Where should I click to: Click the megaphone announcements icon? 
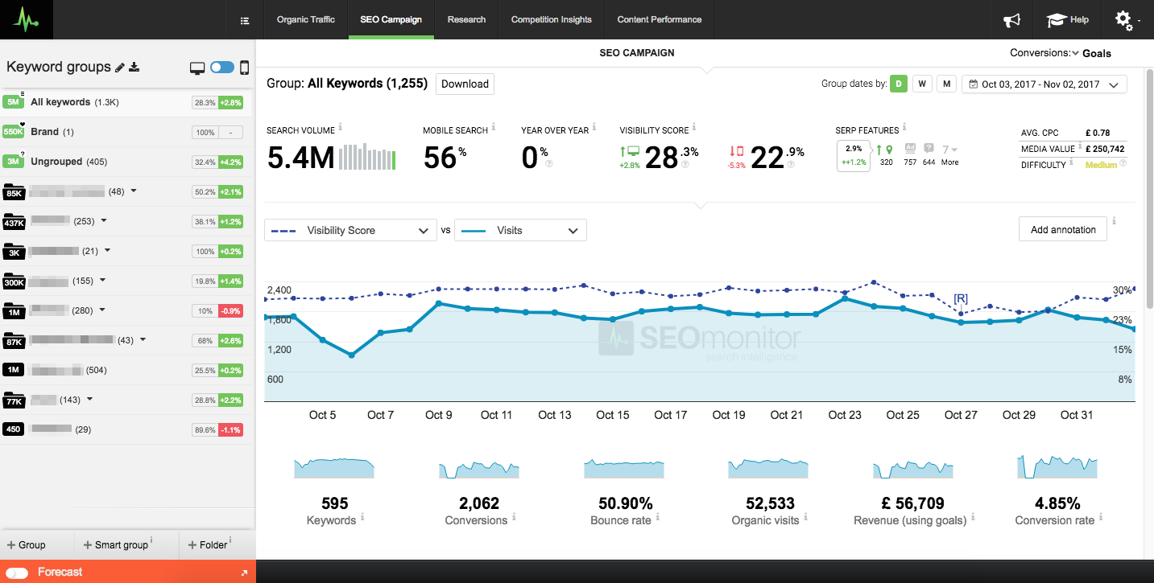1011,20
